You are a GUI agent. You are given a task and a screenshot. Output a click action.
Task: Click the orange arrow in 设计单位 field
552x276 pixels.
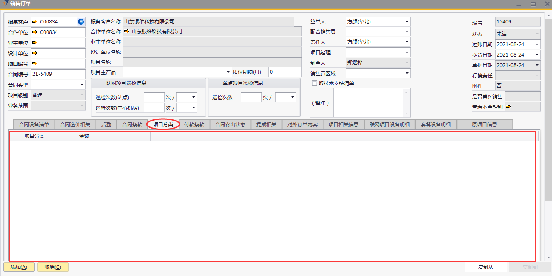(35, 53)
